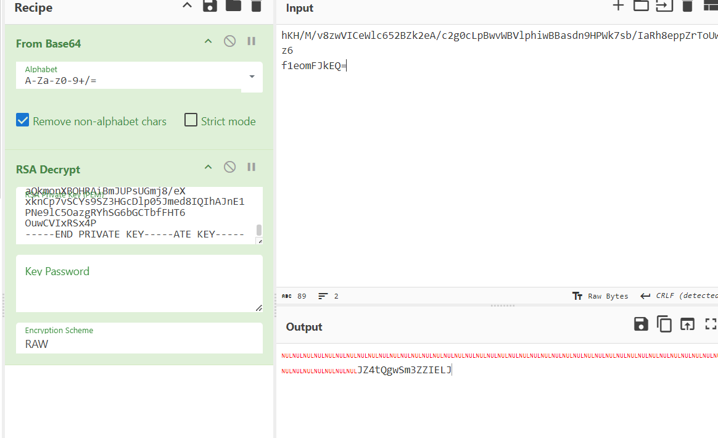Save the recipe using floppy icon
The image size is (718, 438).
click(x=210, y=6)
